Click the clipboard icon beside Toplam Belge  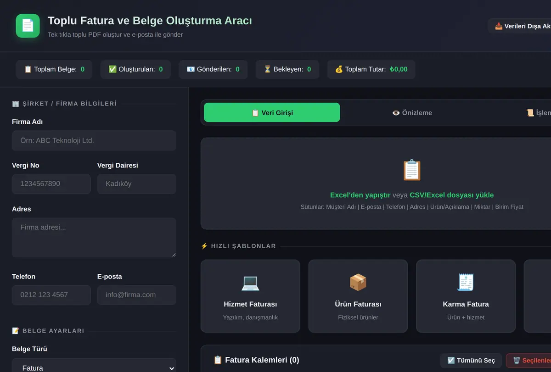click(28, 69)
